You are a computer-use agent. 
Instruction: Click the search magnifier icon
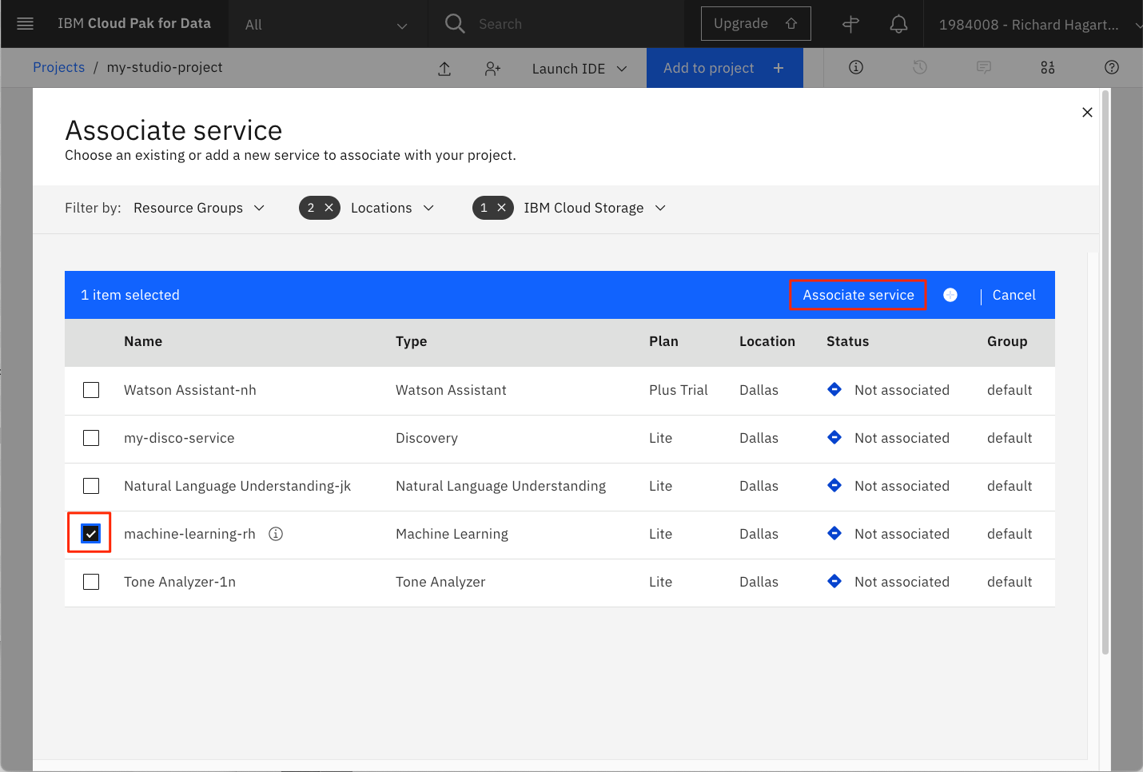coord(455,24)
